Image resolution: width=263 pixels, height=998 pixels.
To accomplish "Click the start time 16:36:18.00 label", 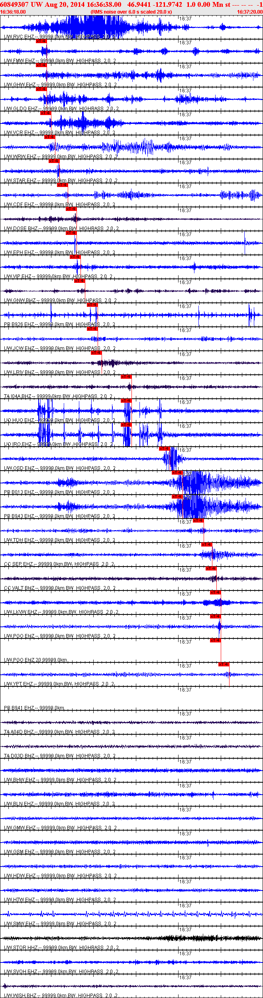I will (13, 12).
